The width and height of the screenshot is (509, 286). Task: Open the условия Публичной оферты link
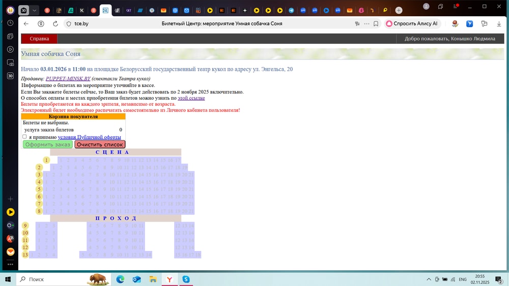[x=89, y=137]
